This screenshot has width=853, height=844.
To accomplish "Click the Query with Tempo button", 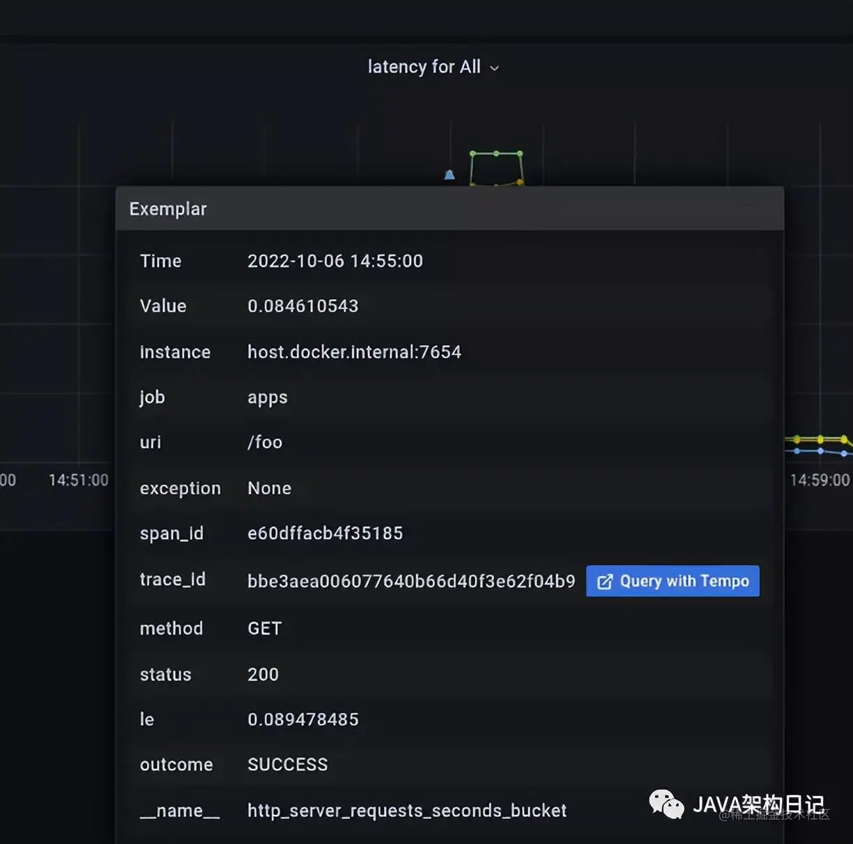I will (x=671, y=581).
